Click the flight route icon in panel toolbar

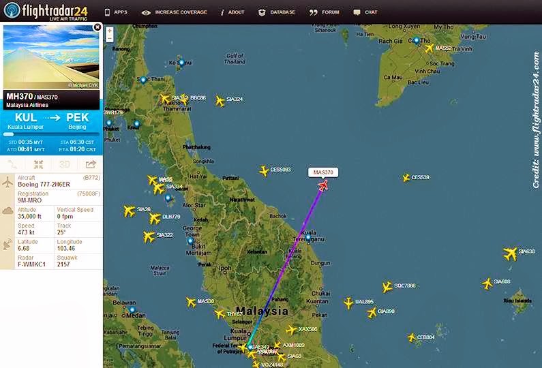tap(12, 164)
